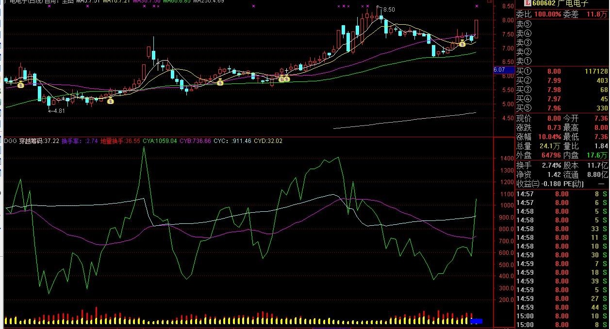
Task: Click the 15:00 trade with volume 10
Action: point(562,316)
